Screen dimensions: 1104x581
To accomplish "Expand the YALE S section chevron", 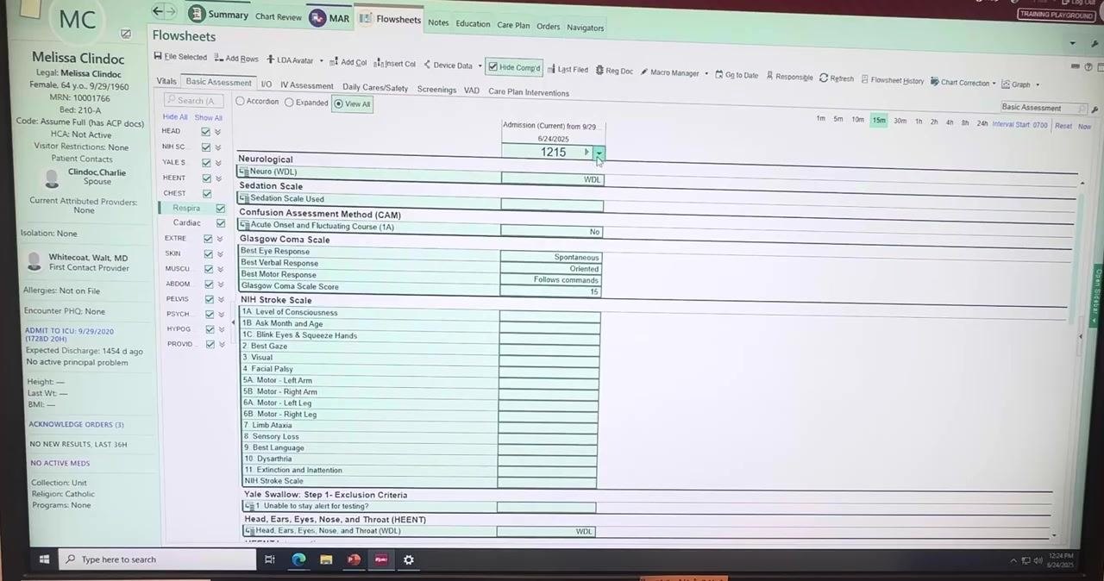I will (217, 163).
